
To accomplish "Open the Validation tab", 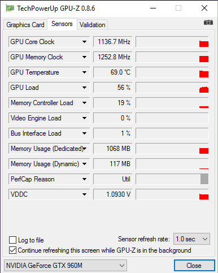I will 92,25.
